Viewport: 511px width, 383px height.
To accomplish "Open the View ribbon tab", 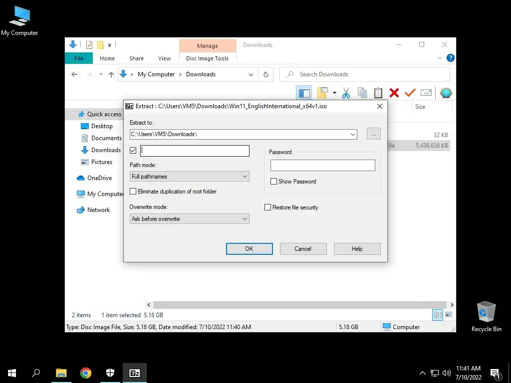I will 164,58.
